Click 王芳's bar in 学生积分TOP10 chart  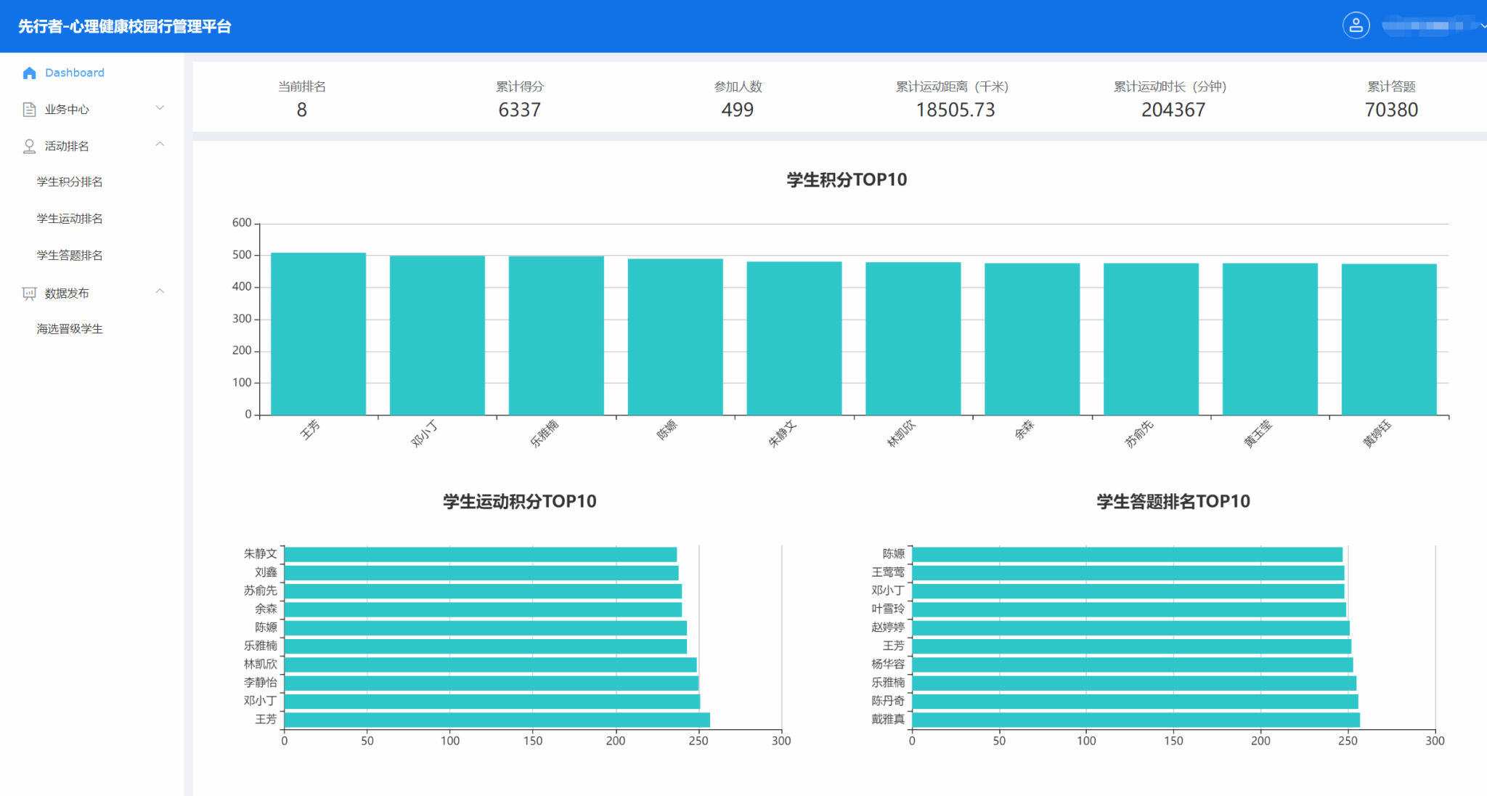pos(318,334)
